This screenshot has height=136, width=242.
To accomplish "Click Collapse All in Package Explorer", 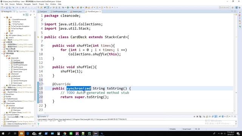I will click(24, 15).
